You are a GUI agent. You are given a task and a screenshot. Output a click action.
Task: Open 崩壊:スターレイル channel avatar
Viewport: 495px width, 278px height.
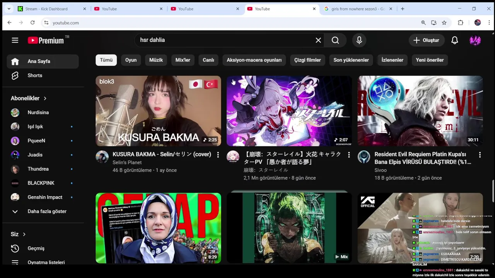[233, 157]
